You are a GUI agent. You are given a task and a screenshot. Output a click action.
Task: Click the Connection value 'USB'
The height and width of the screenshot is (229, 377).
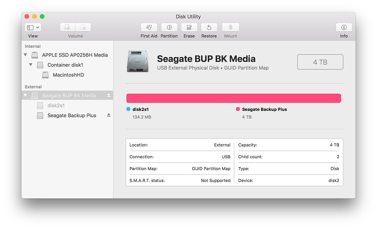pos(226,157)
